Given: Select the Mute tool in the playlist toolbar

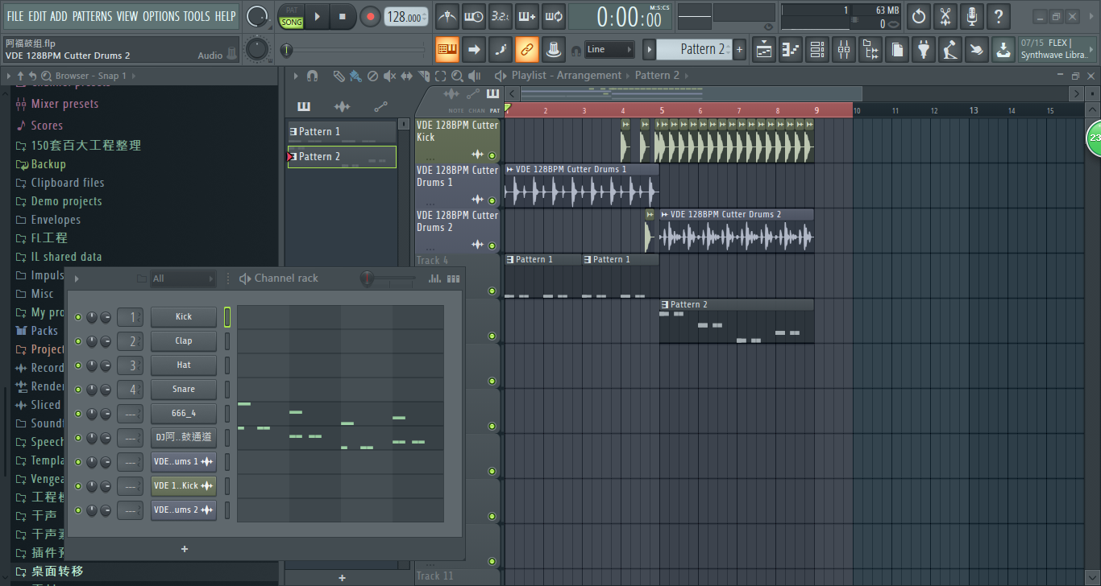Looking at the screenshot, I should coord(389,76).
